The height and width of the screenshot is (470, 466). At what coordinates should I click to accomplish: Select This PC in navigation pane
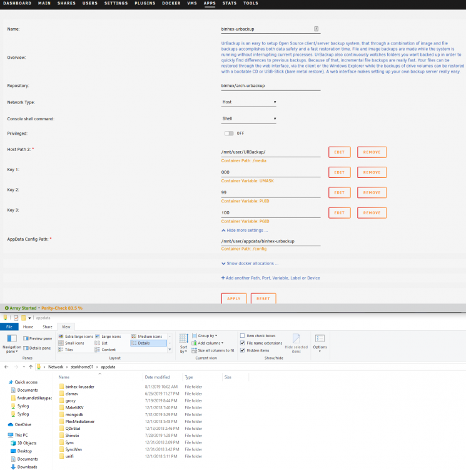(x=18, y=435)
